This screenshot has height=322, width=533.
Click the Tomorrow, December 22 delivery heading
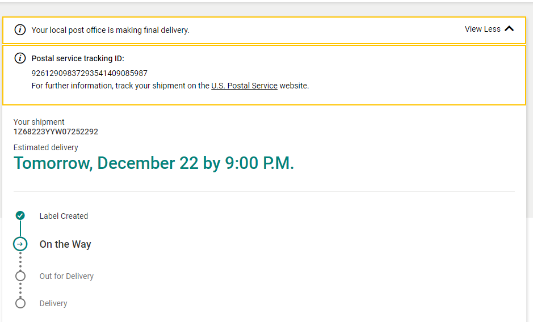pyautogui.click(x=154, y=163)
